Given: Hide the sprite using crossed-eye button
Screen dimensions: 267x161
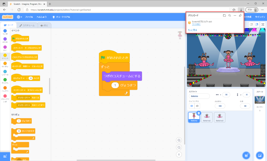Looking at the screenshot, I should (197, 106).
